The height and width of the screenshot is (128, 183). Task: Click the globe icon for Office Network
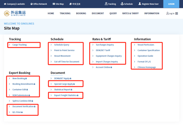click(x=31, y=4)
